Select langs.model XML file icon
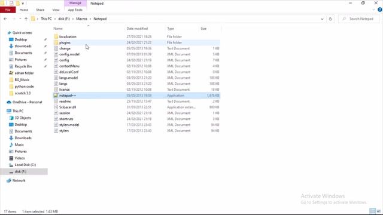The height and width of the screenshot is (215, 383). coord(56,78)
